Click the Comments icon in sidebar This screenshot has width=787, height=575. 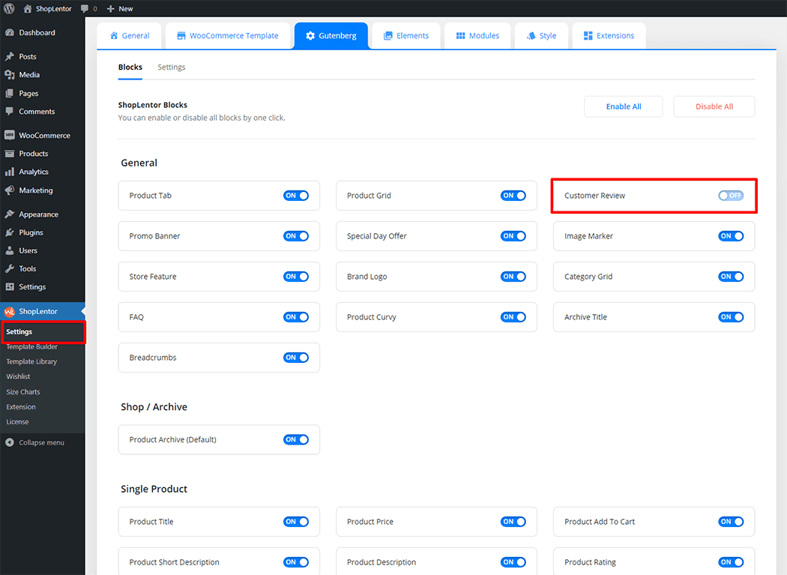[10, 112]
